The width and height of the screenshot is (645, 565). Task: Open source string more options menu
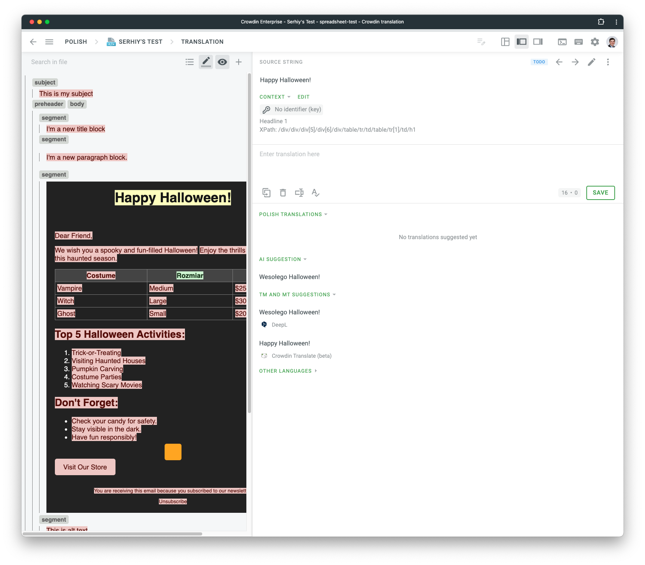608,62
